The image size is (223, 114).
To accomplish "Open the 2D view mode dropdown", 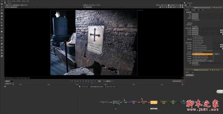I will pyautogui.click(x=164, y=5).
